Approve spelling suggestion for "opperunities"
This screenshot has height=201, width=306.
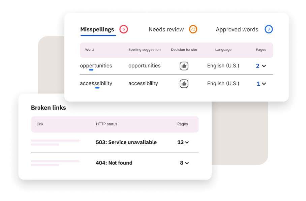[x=183, y=66]
